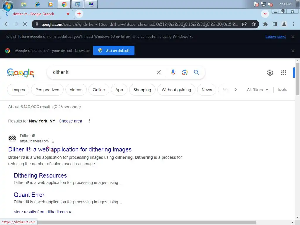Click the address bar URL
300x225 pixels.
[x=139, y=24]
